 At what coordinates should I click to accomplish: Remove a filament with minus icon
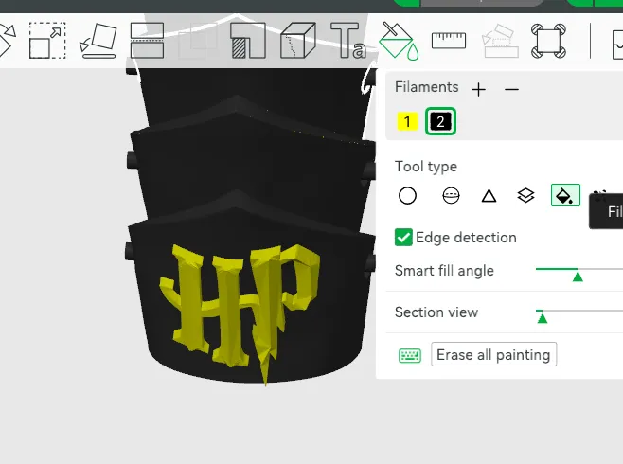[x=511, y=89]
